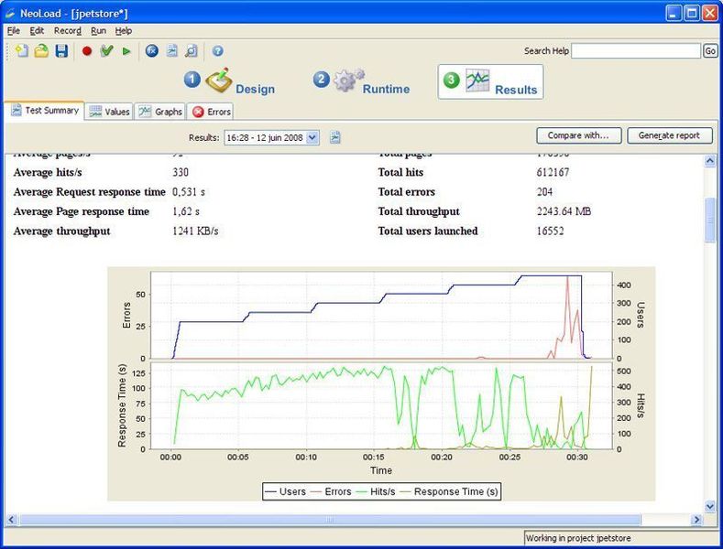Image resolution: width=723 pixels, height=549 pixels.
Task: Click the horizontal scrollbar left arrow
Action: click(12, 520)
